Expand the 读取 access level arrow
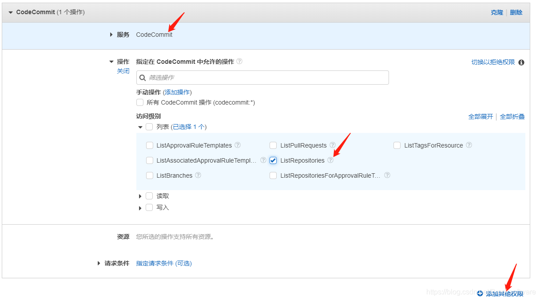The height and width of the screenshot is (300, 540). [140, 196]
